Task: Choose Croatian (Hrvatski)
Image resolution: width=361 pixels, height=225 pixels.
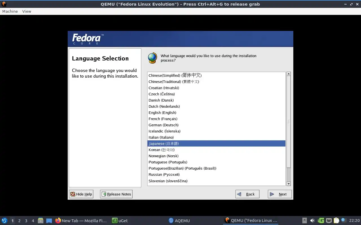Action: [x=216, y=88]
